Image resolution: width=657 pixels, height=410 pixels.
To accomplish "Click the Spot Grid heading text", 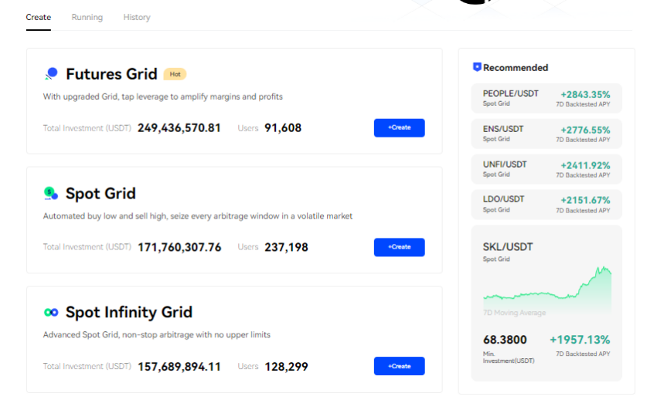I will [x=100, y=193].
